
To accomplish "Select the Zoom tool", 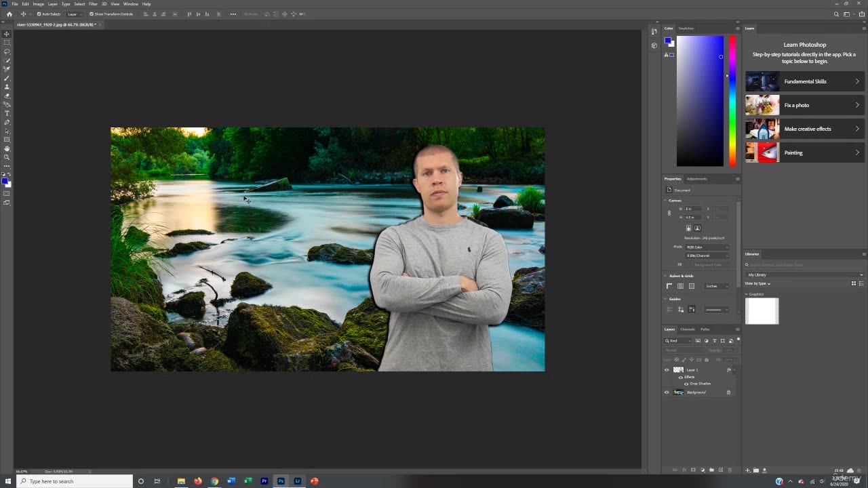I will tap(6, 157).
